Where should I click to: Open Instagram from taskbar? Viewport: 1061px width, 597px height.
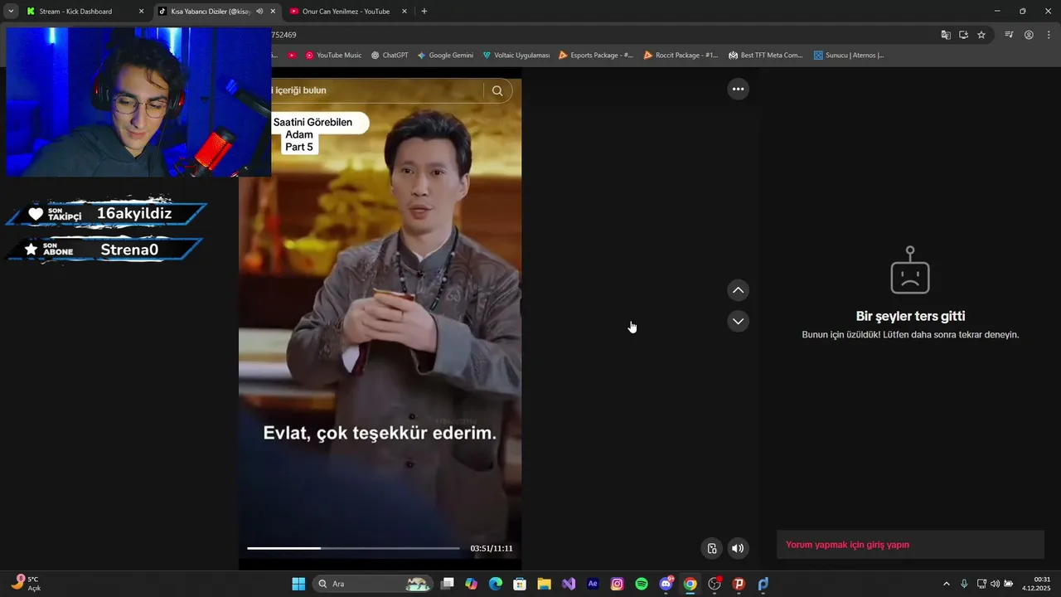617,584
